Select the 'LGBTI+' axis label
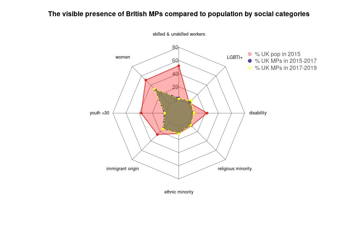Viewport: 344px width, 233px height. [235, 57]
